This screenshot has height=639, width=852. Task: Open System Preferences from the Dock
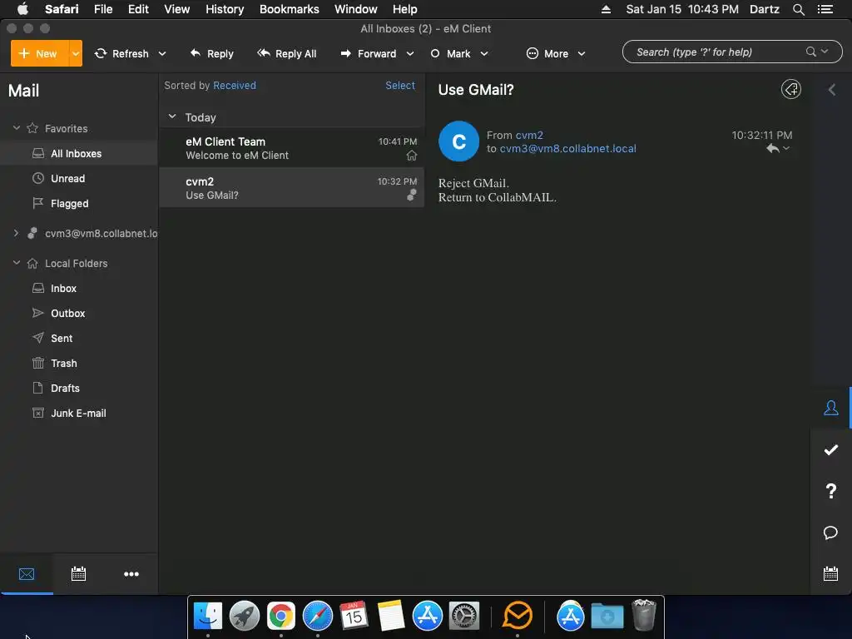463,616
